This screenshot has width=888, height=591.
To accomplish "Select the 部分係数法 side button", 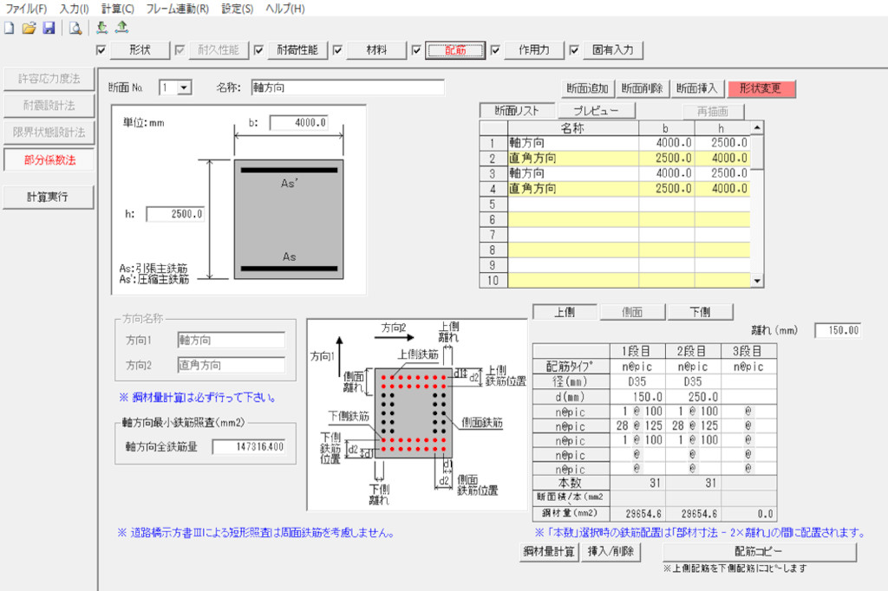I will coord(49,160).
